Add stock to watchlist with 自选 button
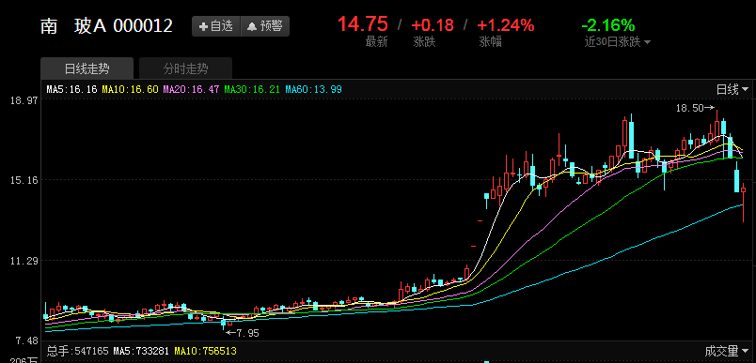This screenshot has width=756, height=363. tap(216, 26)
